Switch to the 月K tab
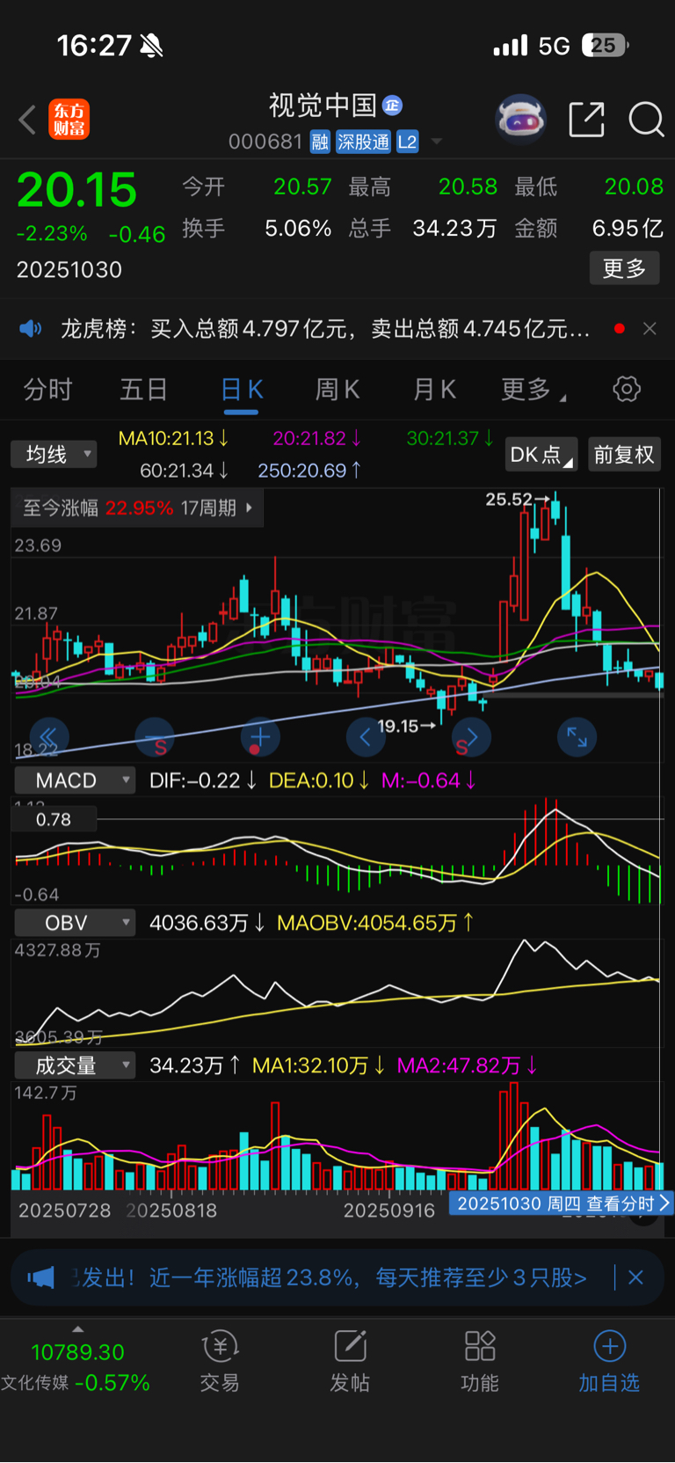Image resolution: width=675 pixels, height=1463 pixels. click(x=434, y=389)
